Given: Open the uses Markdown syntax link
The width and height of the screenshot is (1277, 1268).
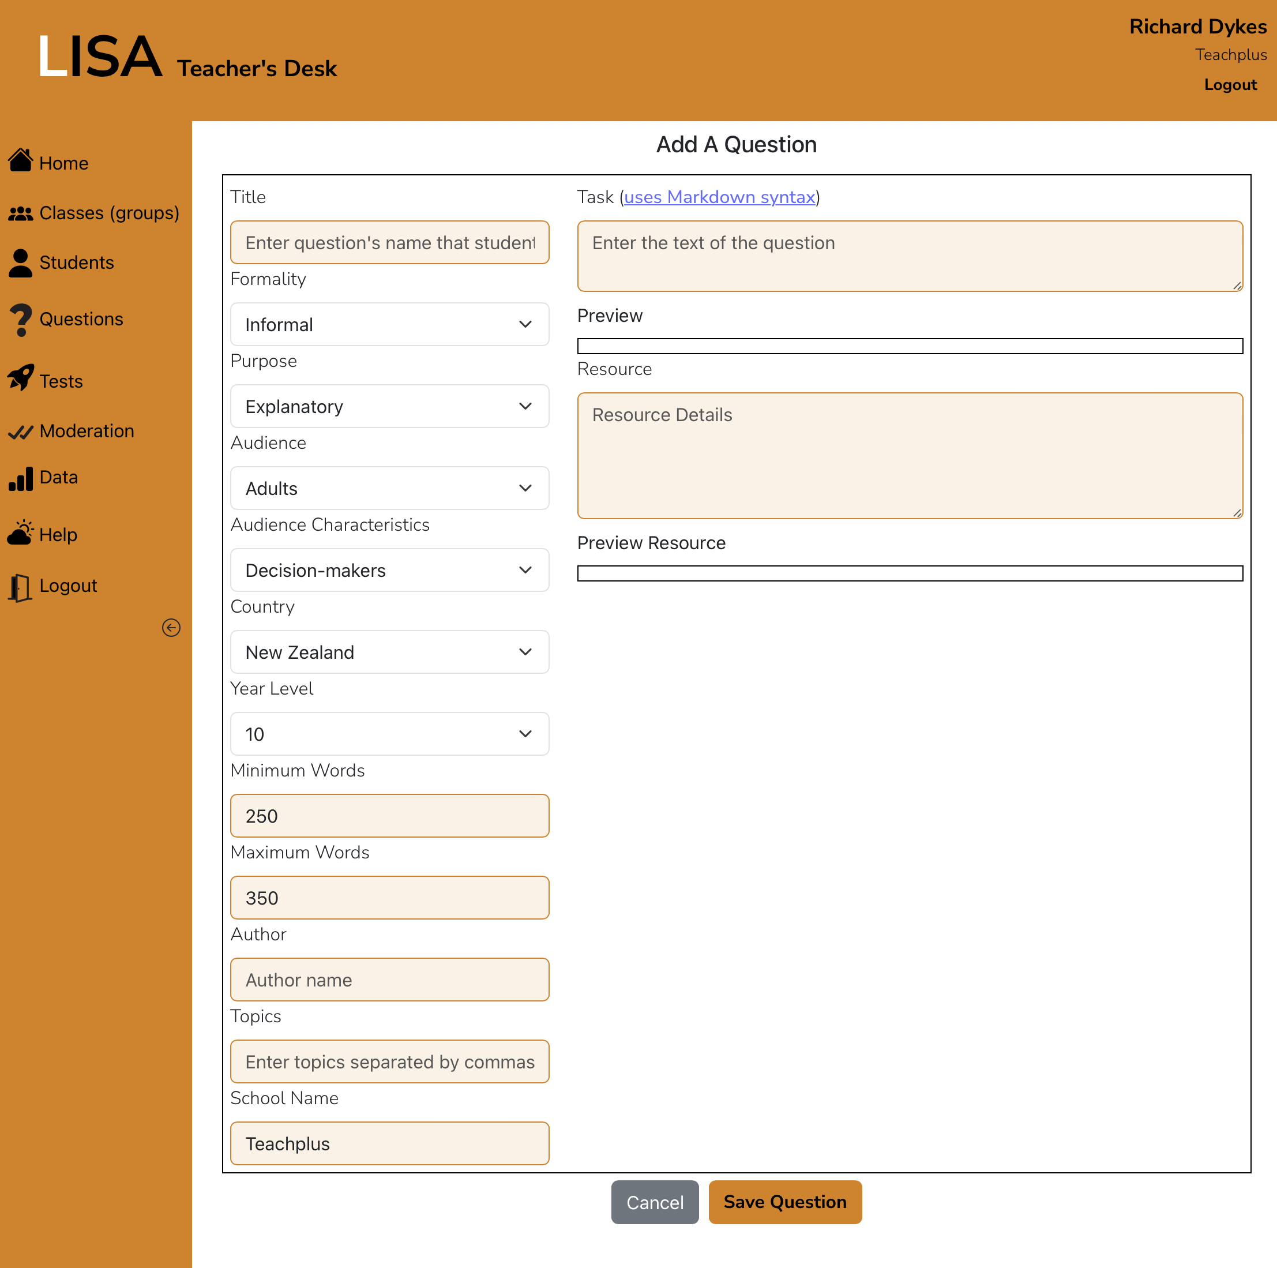Looking at the screenshot, I should click(719, 197).
